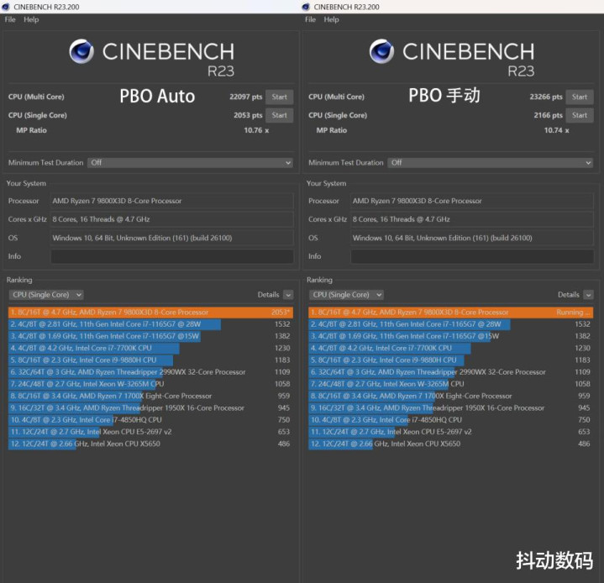Select Xeon X5650 row in right window
The width and height of the screenshot is (604, 583).
pos(450,444)
